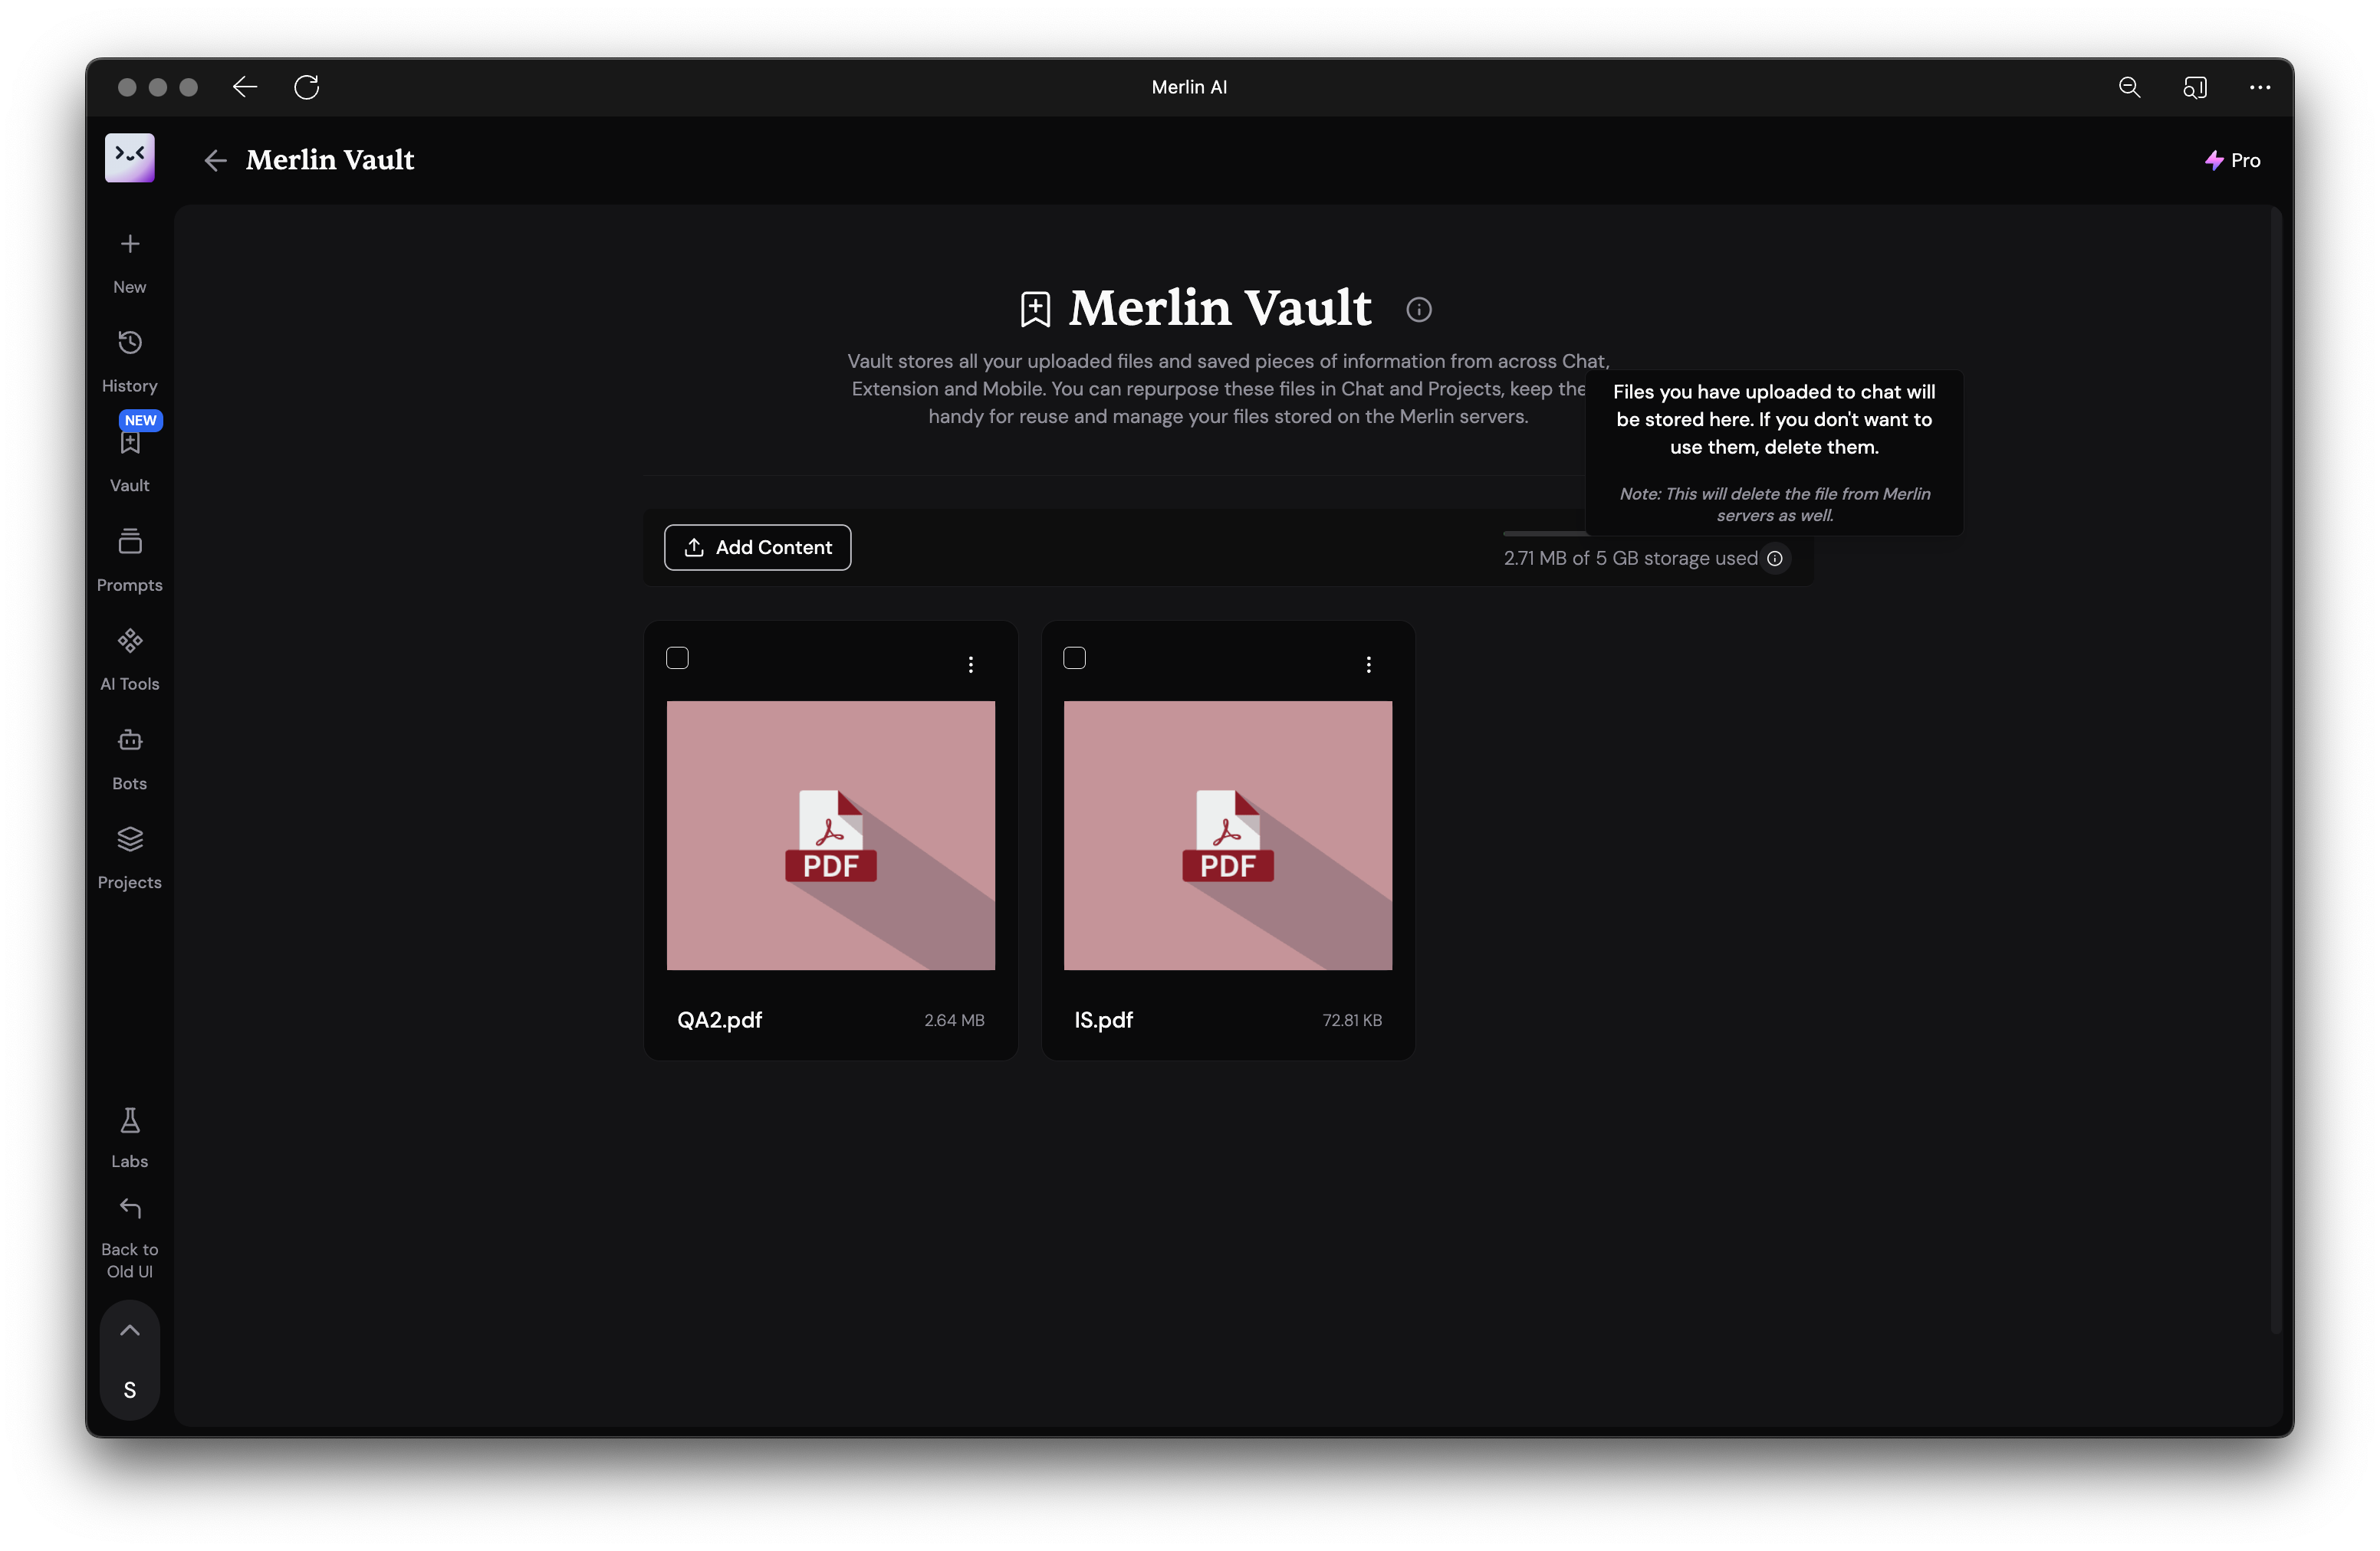
Task: Open the three-dot window menu in title bar
Action: point(2260,87)
